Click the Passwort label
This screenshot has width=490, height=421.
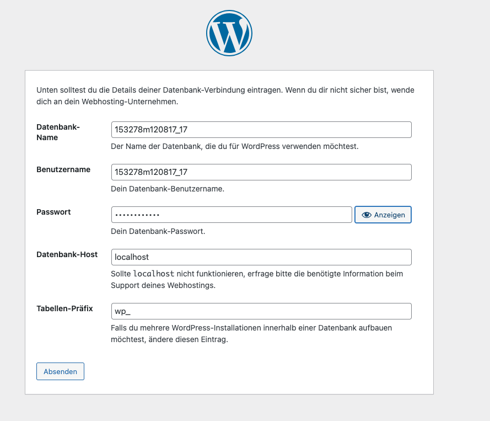tap(53, 212)
